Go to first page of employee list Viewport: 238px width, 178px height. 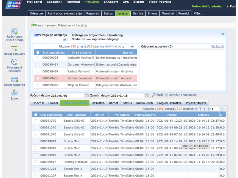point(107,47)
